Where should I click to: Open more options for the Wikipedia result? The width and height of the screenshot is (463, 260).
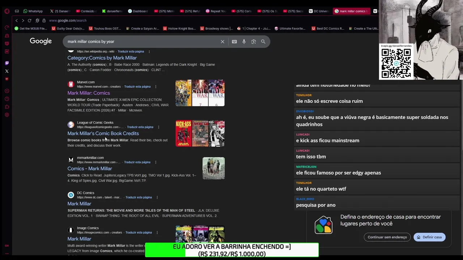(x=149, y=52)
